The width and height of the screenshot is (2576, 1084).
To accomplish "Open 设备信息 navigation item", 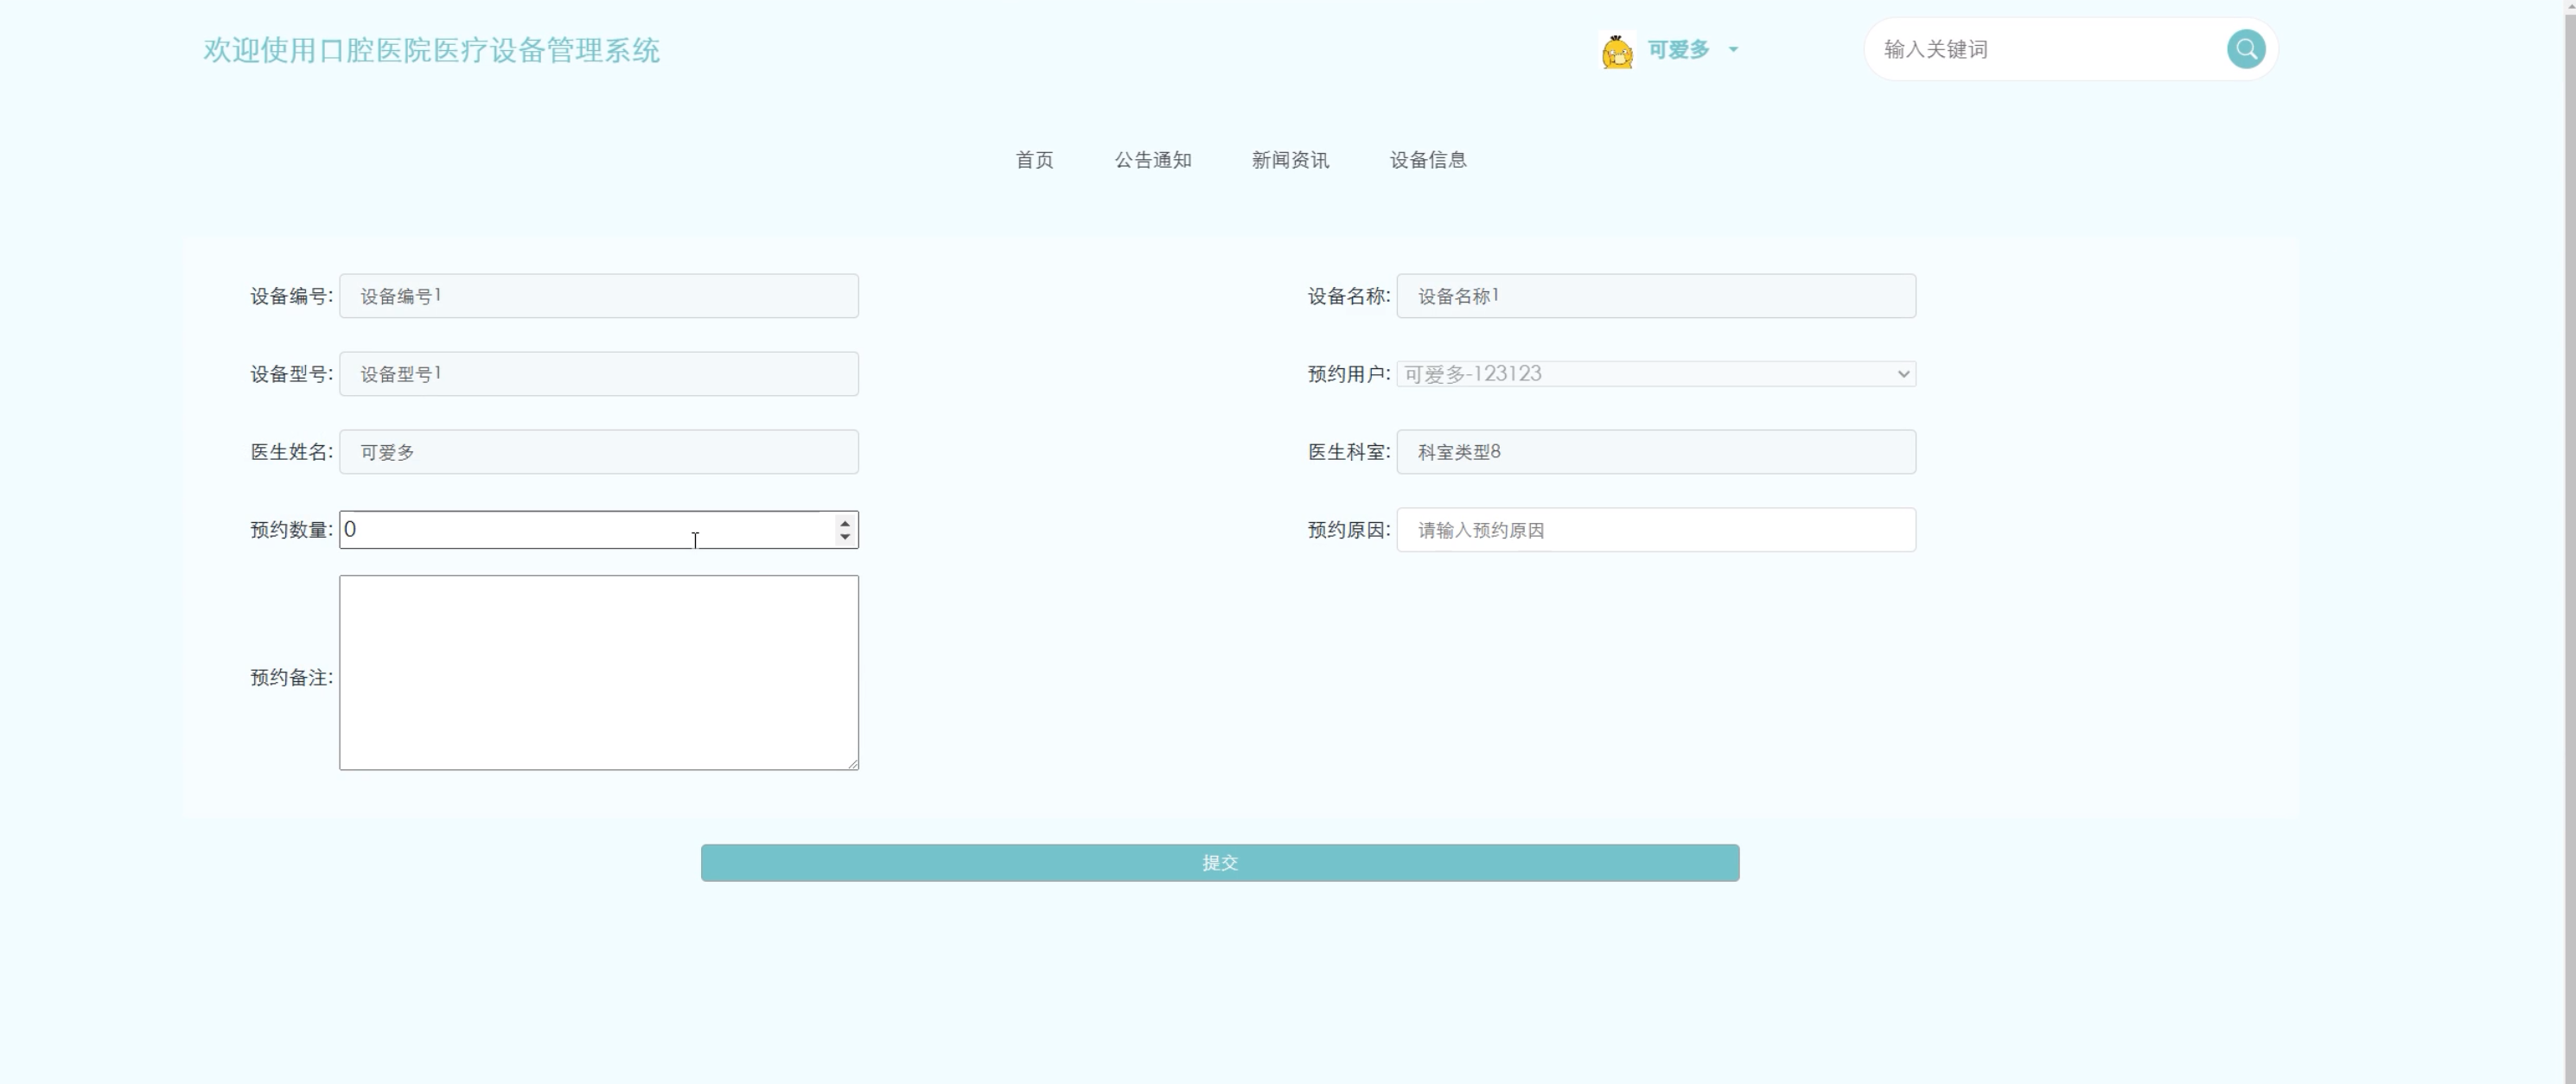I will pyautogui.click(x=1428, y=160).
